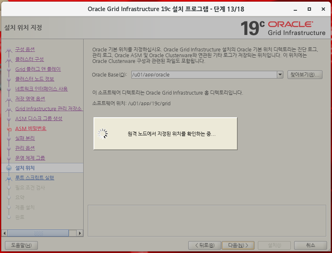Viewport: 332px width, 253px height.
Task: Click sidebar scrollbar right arrow
Action: pyautogui.click(x=80, y=233)
